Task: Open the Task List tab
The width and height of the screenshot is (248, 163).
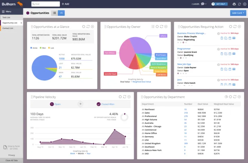Action: pos(7,17)
